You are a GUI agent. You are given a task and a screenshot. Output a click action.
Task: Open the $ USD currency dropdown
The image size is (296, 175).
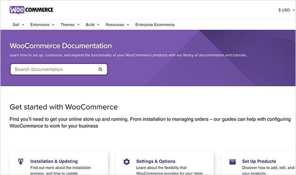[x=286, y=10]
